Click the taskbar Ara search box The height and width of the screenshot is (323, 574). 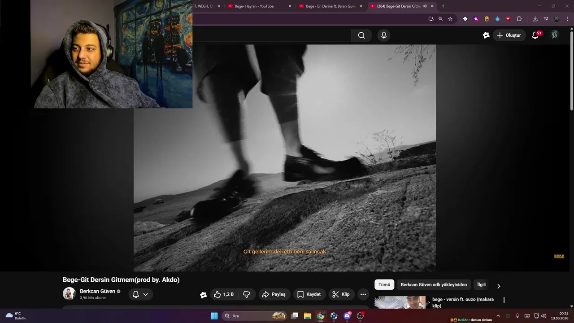coord(254,316)
